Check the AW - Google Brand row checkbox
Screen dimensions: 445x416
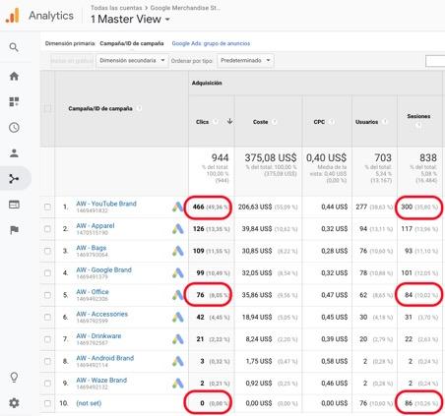(x=47, y=272)
